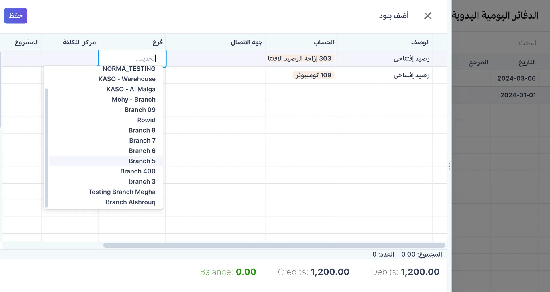Choose KASO - Warehouse branch option

pos(127,79)
